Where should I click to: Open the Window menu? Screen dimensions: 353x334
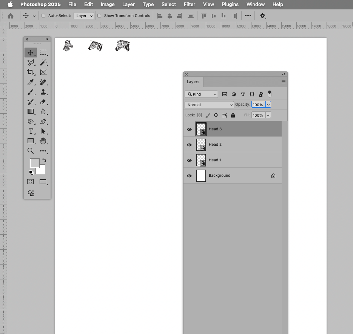[255, 4]
